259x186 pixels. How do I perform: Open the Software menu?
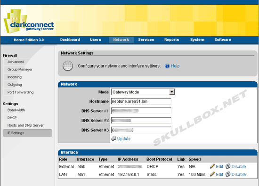click(x=223, y=40)
